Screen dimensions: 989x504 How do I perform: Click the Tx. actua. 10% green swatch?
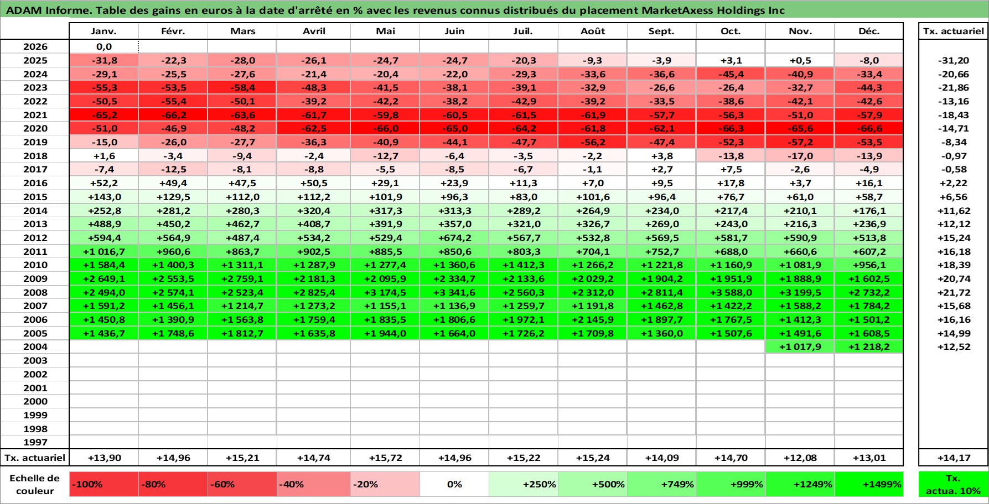[x=954, y=484]
